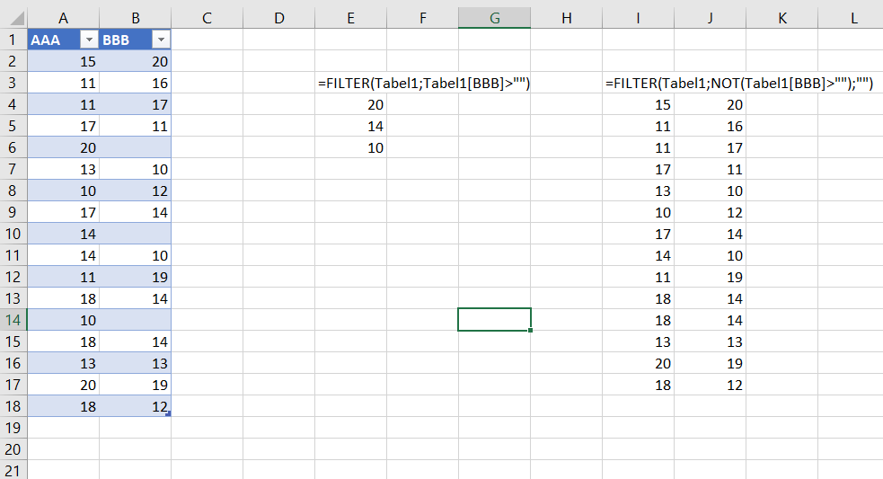The height and width of the screenshot is (479, 883).
Task: Select cell A2 containing 15
Action: click(64, 61)
